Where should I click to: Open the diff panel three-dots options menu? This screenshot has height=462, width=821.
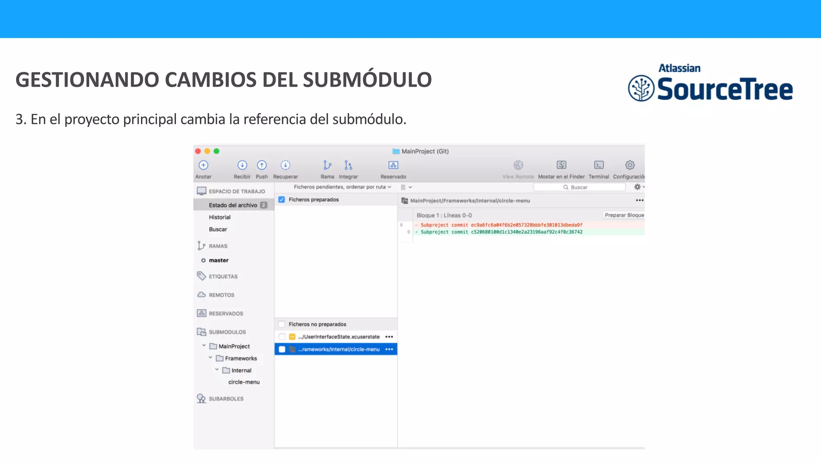click(639, 201)
